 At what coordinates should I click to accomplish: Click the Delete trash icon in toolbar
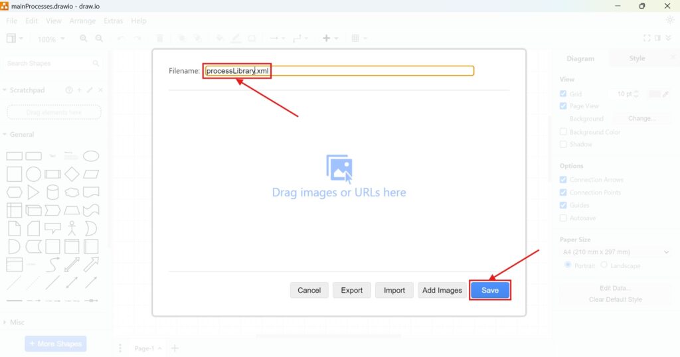pos(159,39)
